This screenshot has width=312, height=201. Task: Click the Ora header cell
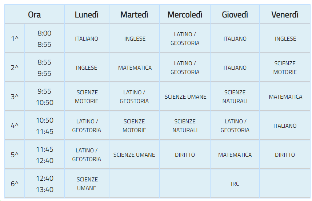[35, 14]
